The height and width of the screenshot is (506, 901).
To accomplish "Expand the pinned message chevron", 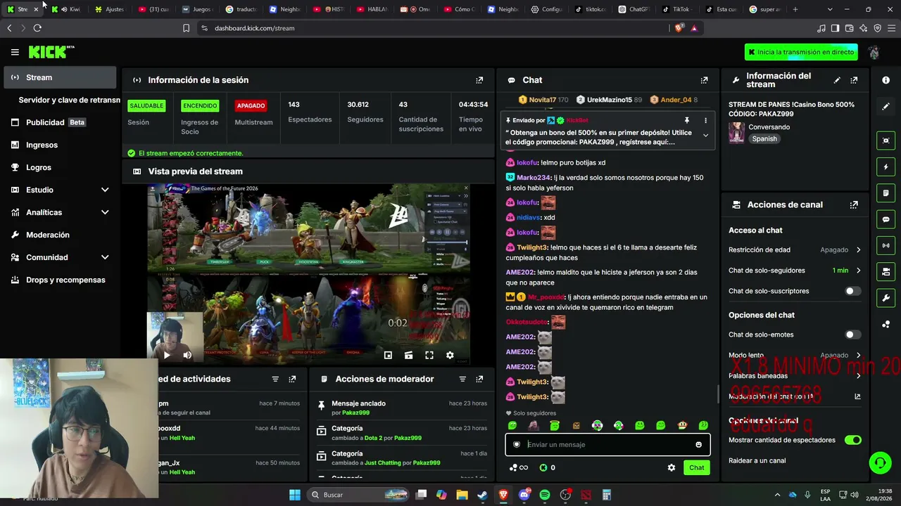I will (x=705, y=136).
